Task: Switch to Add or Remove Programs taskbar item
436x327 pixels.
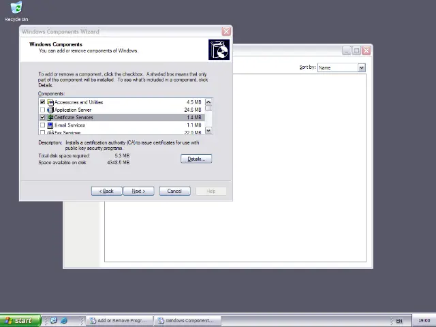Action: pyautogui.click(x=120, y=321)
